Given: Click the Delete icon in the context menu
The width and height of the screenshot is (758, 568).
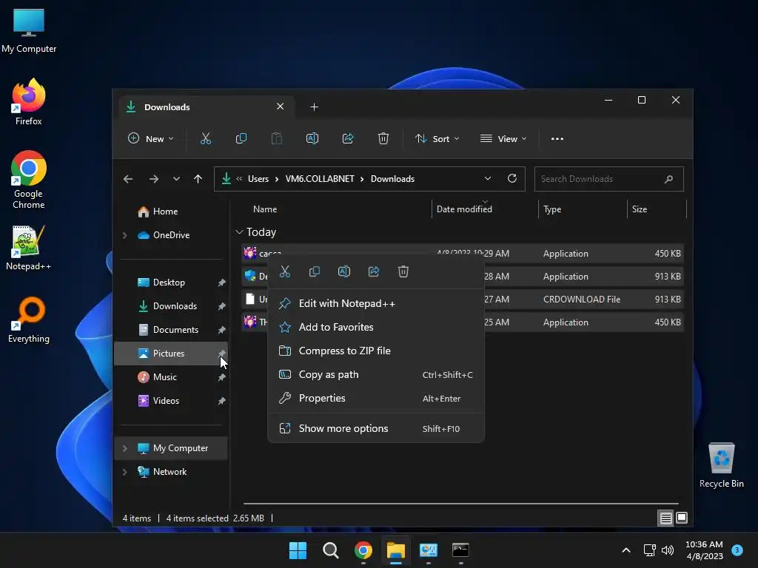Looking at the screenshot, I should coord(403,271).
